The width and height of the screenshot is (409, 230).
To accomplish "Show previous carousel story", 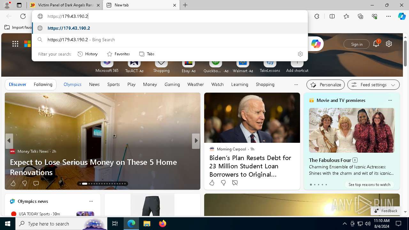I will (x=9, y=141).
